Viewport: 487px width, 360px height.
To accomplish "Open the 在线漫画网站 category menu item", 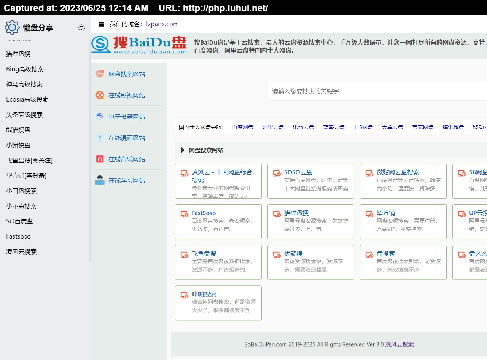I will click(127, 138).
